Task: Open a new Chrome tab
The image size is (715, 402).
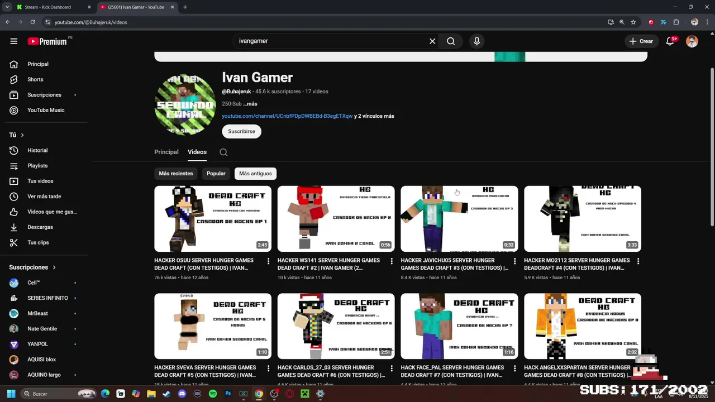Action: 185,7
